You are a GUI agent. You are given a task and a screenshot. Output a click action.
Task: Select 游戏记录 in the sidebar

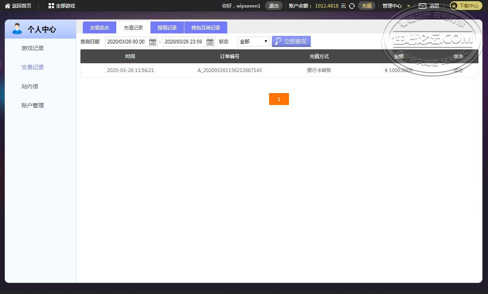click(x=33, y=48)
